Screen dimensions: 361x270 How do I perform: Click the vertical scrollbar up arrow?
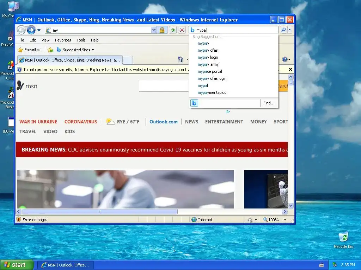(290, 77)
